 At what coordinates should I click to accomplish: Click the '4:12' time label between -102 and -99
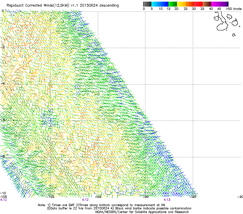85,200
